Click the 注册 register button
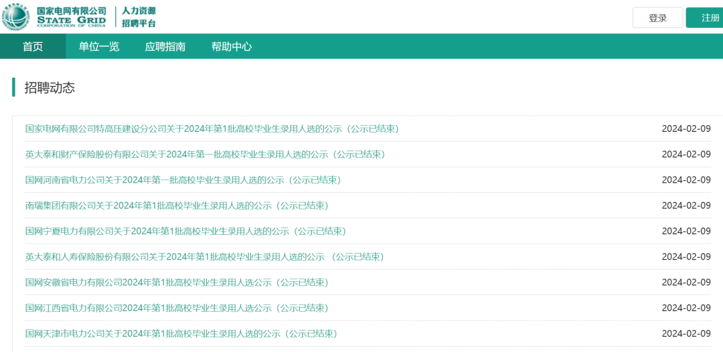This screenshot has width=723, height=352. pos(706,18)
